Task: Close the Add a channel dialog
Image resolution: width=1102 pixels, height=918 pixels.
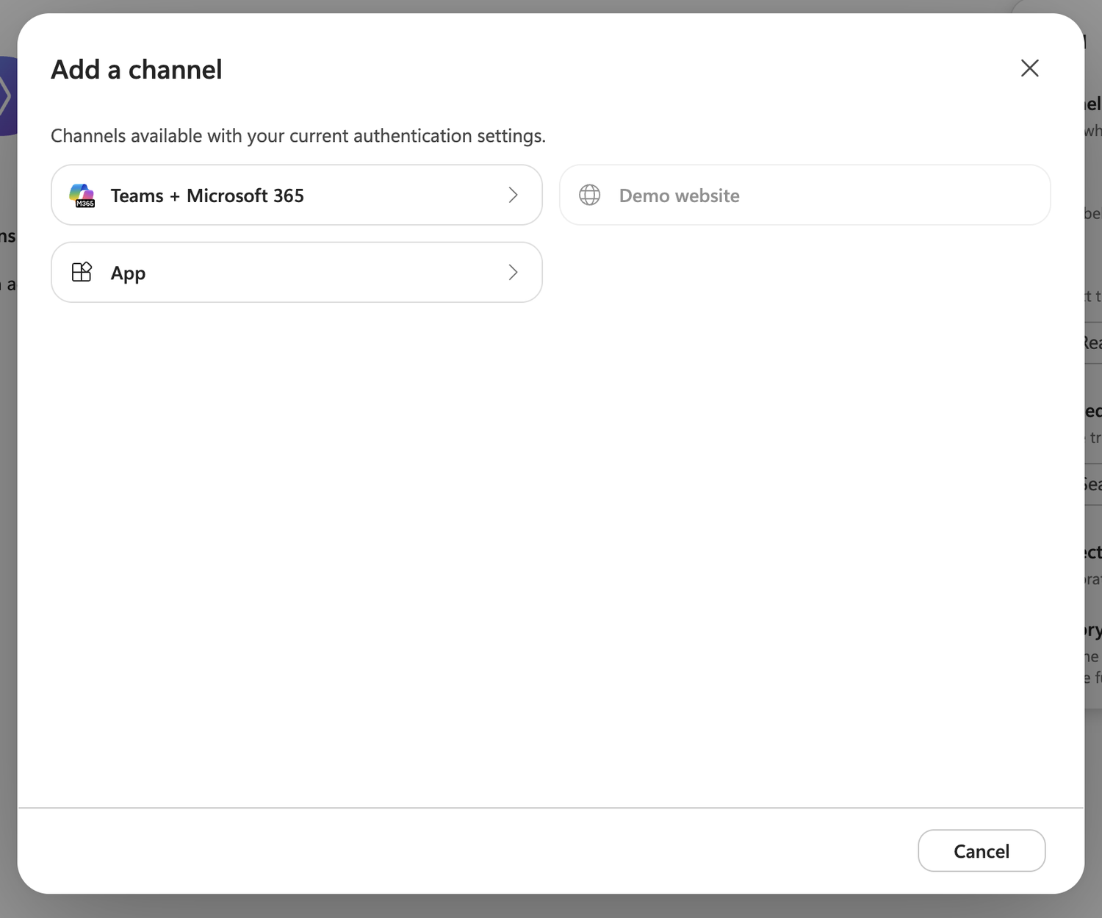Action: [1030, 68]
